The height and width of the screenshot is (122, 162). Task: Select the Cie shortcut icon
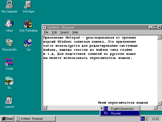click(x=28, y=43)
